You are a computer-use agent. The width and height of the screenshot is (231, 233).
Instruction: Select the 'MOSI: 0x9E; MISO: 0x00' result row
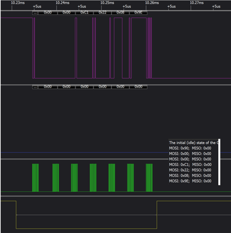[x=190, y=181]
